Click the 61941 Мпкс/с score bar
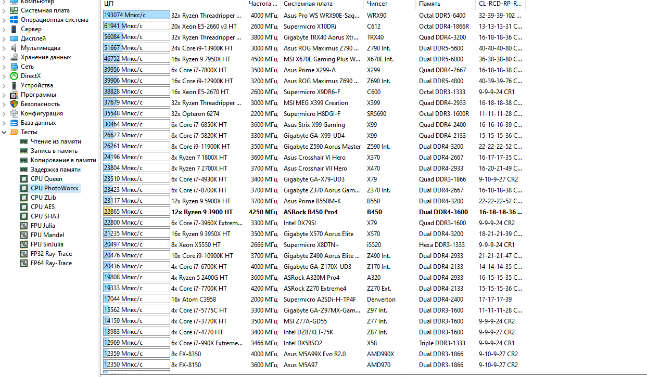Image resolution: width=647 pixels, height=377 pixels. 136,26
